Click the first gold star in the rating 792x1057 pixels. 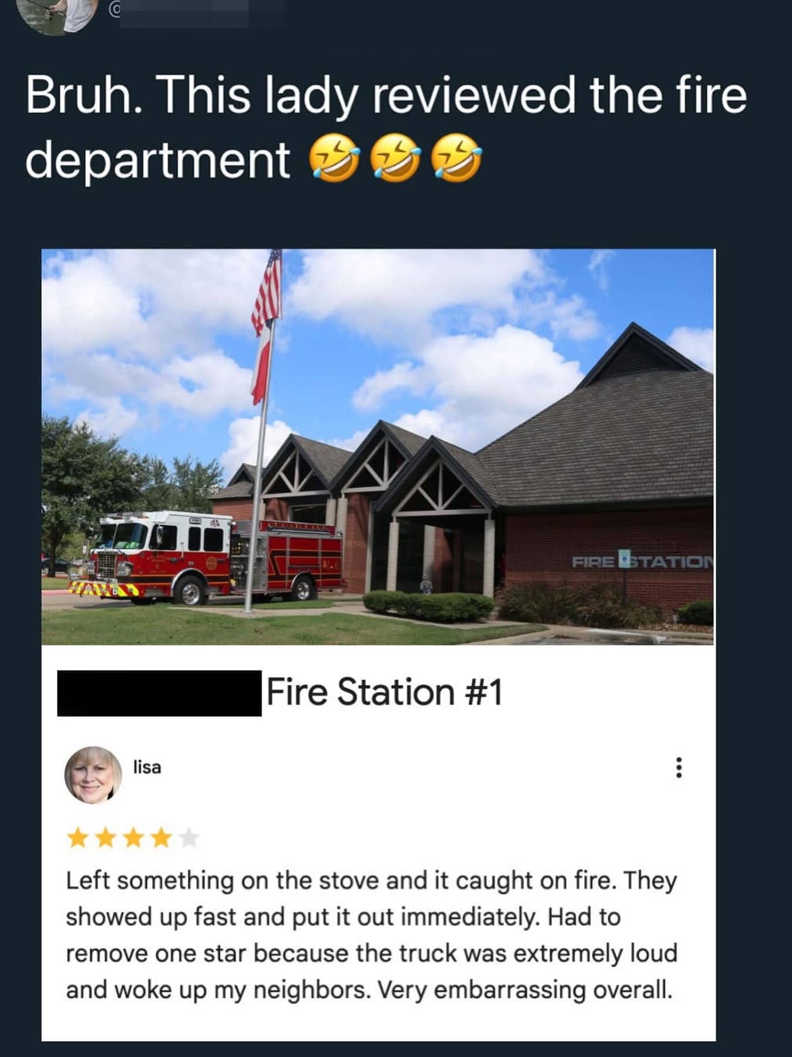coord(77,837)
